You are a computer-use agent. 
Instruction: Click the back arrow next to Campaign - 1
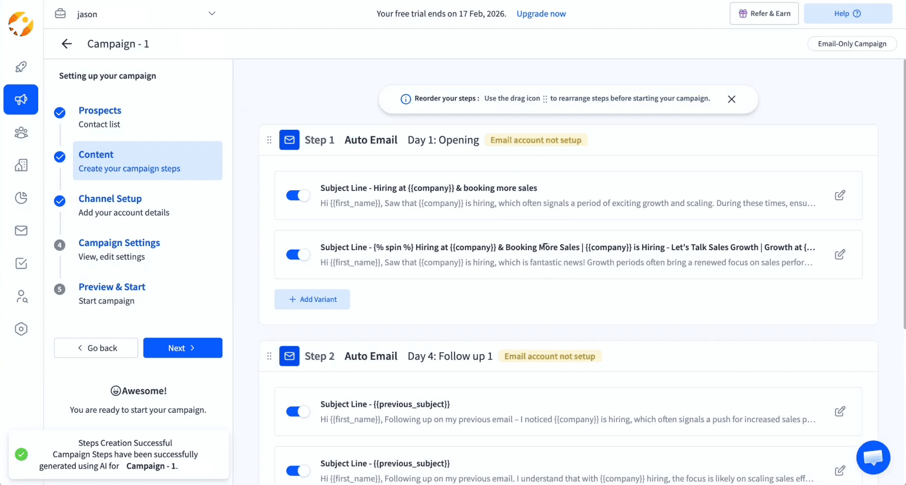[66, 43]
